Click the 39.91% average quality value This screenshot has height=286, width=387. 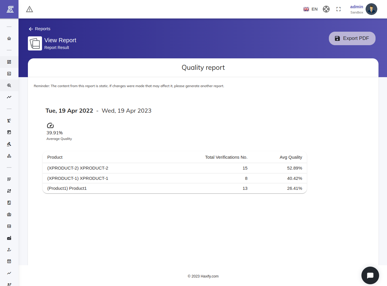55,133
